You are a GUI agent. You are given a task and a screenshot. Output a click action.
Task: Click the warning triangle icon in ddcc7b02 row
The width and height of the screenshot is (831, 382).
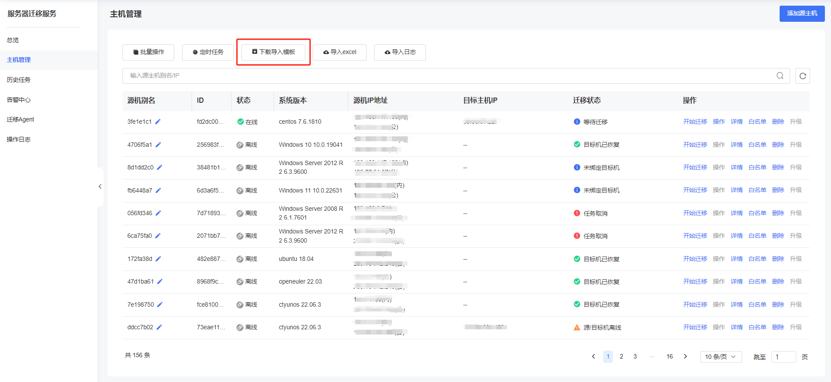pos(577,327)
